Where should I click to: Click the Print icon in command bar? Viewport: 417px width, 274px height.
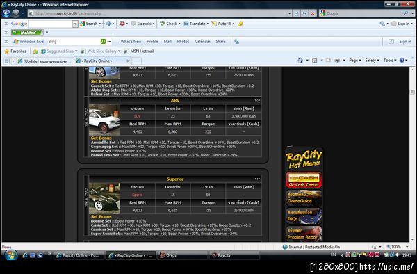coord(337,61)
